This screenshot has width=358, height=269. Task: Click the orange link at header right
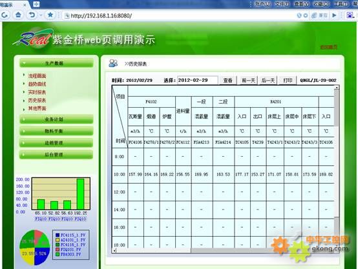pyautogui.click(x=329, y=47)
